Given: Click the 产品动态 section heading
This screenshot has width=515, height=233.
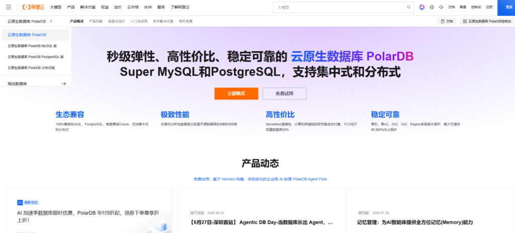Looking at the screenshot, I should click(261, 163).
